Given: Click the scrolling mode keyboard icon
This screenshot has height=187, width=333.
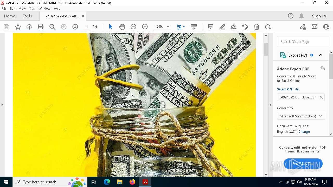Looking at the screenshot, I should click(194, 27).
